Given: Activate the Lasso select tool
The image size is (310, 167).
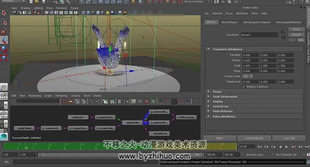Looking at the screenshot, I should (4, 22).
